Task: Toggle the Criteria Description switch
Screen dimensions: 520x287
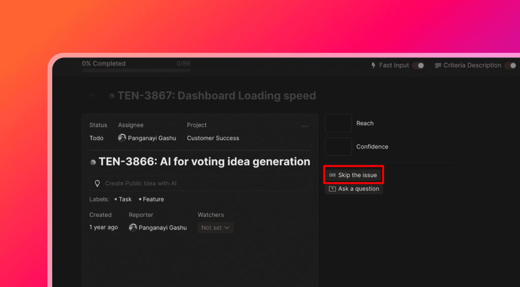Action: tap(510, 66)
